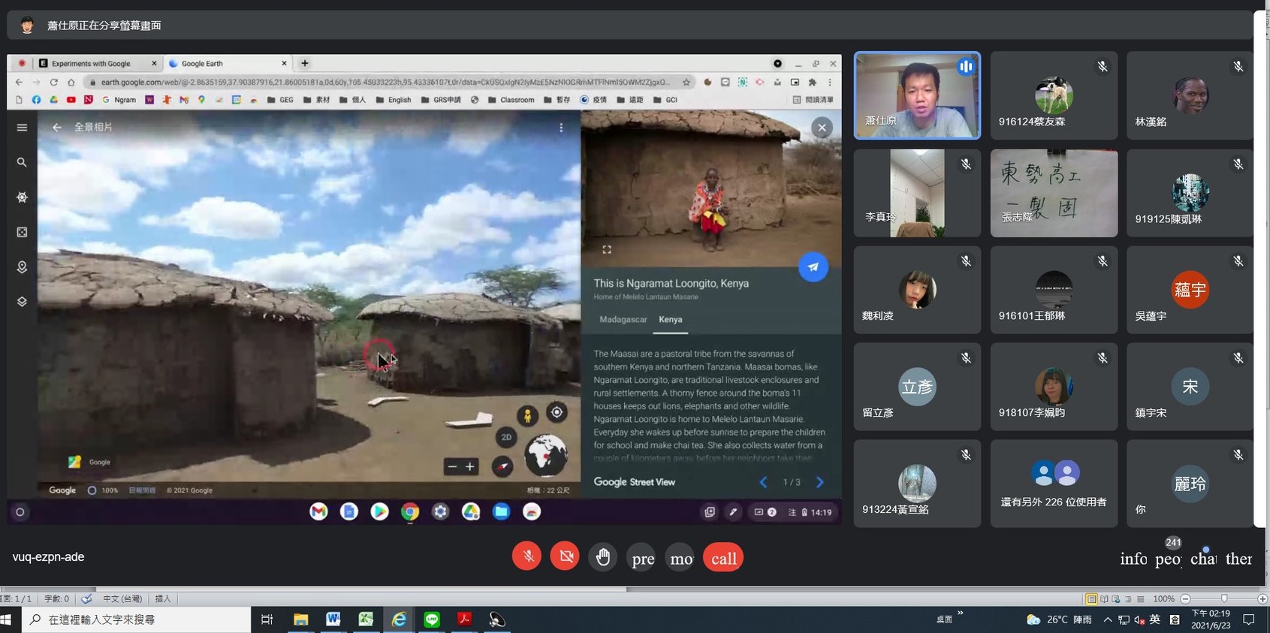Open the Google Earth hamburger menu
The width and height of the screenshot is (1270, 633).
click(22, 128)
